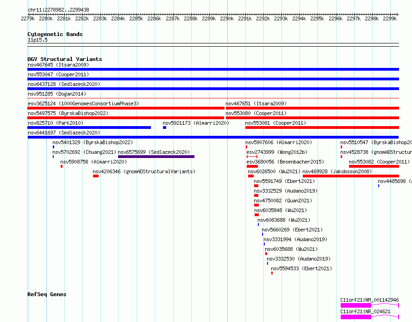The height and width of the screenshot is (322, 412).
Task: Select the nsv467651 (Itsara2009) label
Action: tap(256, 103)
